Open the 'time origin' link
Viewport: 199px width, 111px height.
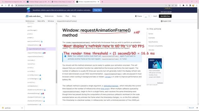pos(105,89)
